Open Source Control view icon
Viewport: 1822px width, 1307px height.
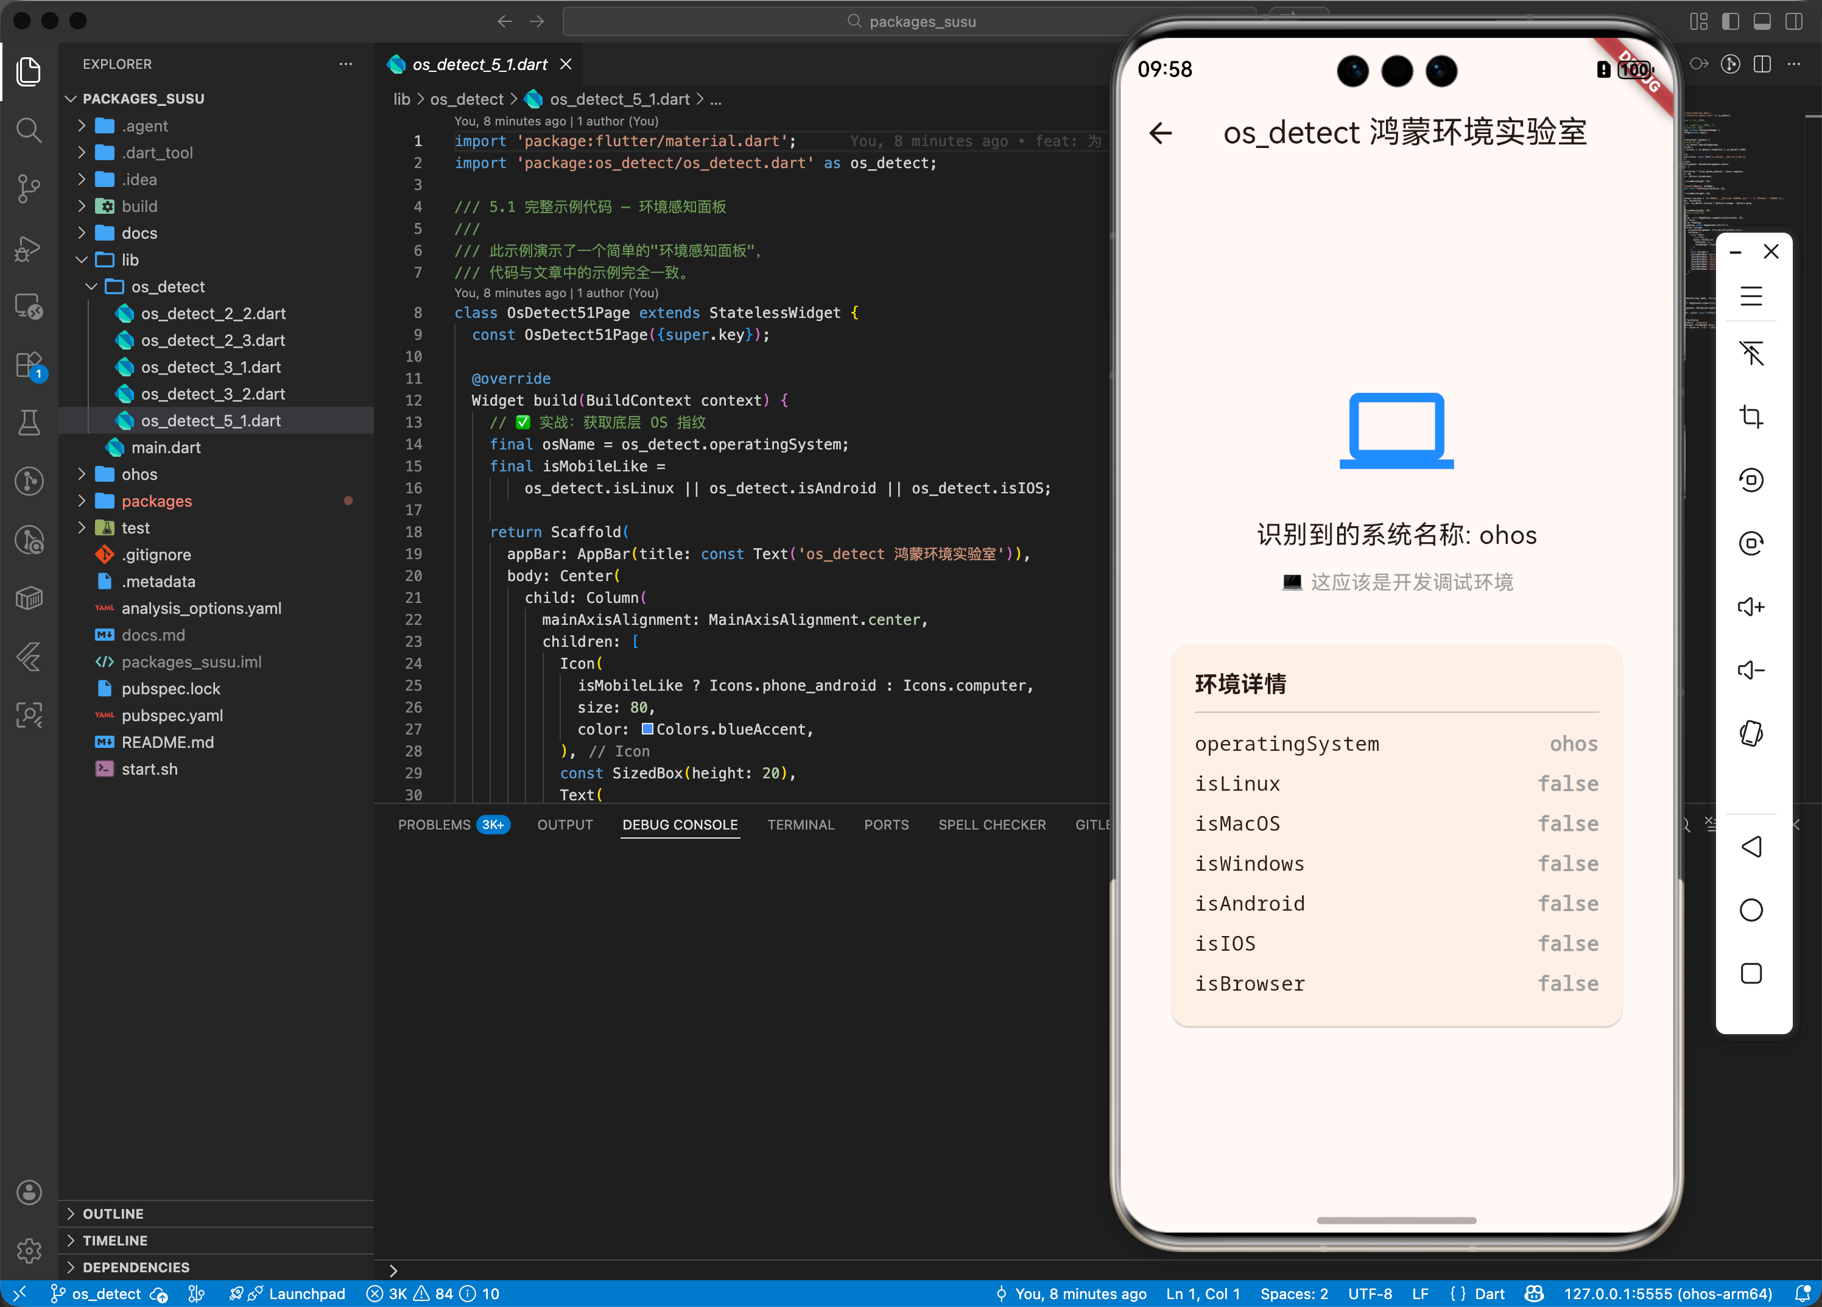click(x=29, y=189)
